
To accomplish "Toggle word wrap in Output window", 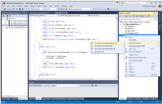I will point(96,86).
